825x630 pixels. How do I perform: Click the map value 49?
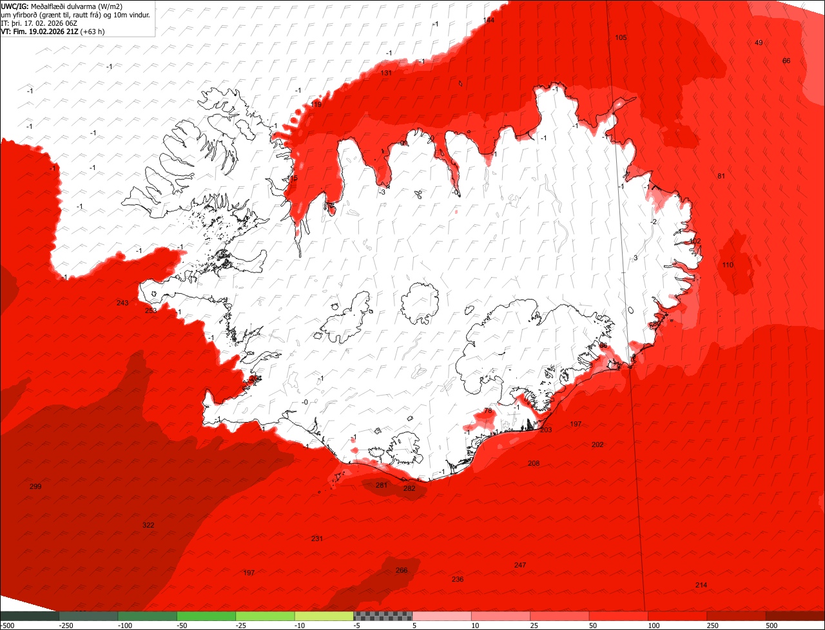coord(759,43)
